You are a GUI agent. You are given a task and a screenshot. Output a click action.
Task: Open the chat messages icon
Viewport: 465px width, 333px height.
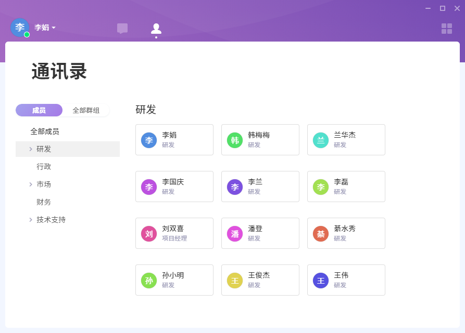tap(122, 29)
